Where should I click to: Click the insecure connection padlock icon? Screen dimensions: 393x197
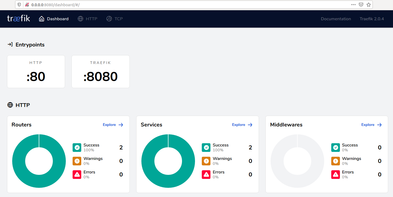pyautogui.click(x=27, y=5)
